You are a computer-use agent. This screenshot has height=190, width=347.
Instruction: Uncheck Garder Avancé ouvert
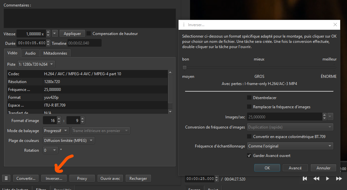coord(249,156)
